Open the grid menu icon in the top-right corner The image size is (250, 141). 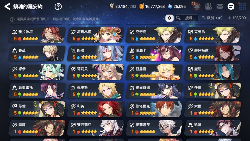pos(242,7)
